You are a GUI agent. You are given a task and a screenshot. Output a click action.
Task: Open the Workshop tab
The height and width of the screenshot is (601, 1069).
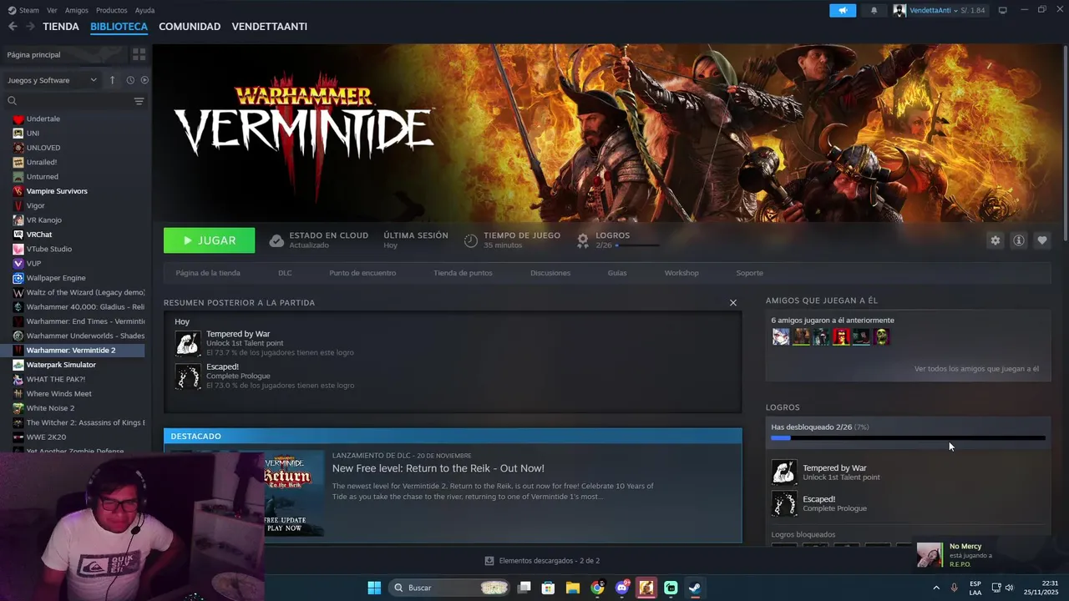[681, 273]
